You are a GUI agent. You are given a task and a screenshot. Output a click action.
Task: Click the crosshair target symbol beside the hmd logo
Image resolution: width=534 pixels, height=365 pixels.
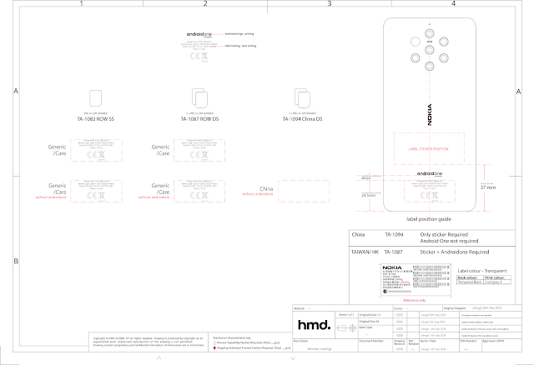tap(352, 328)
